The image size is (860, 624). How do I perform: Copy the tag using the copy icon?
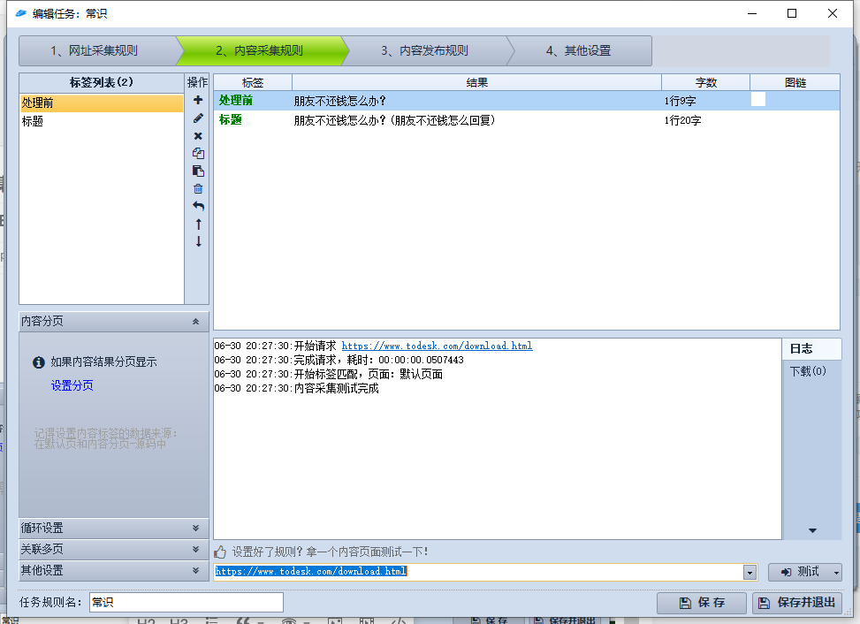pyautogui.click(x=198, y=153)
